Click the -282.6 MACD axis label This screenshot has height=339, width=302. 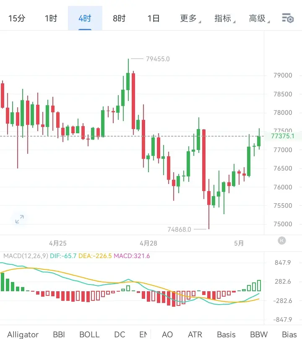coord(283,301)
